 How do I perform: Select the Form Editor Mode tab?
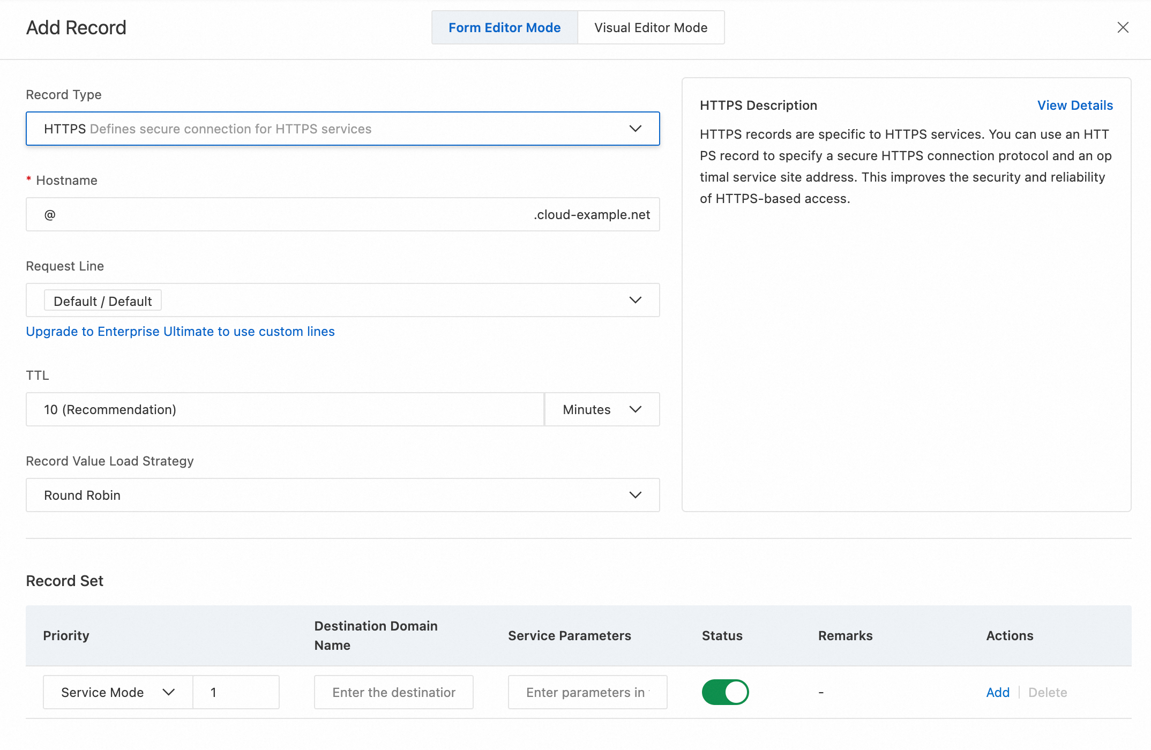coord(504,27)
